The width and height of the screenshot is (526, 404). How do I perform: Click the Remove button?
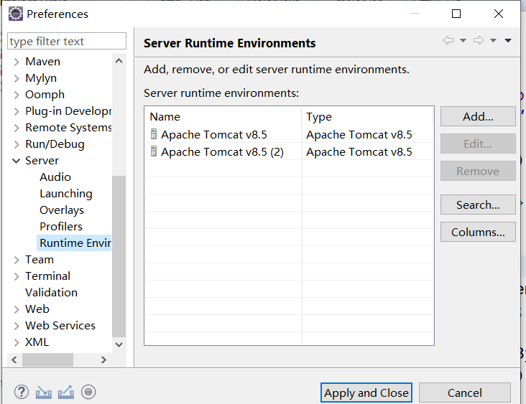point(478,171)
